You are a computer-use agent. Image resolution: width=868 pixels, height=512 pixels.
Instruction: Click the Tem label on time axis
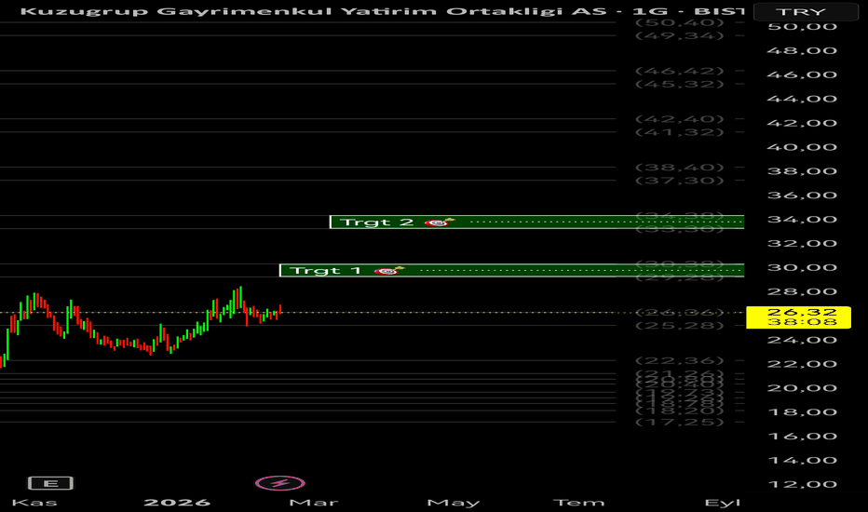pyautogui.click(x=578, y=503)
